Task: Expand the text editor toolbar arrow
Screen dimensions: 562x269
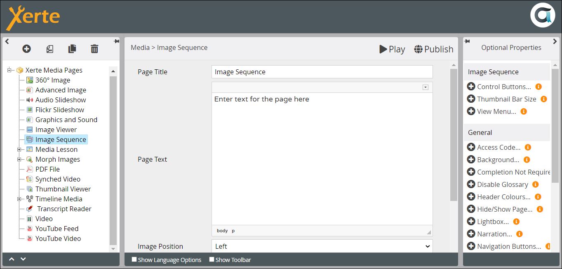Action: pos(425,87)
